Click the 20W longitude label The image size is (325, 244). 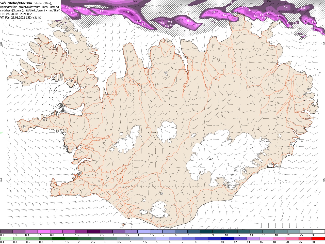point(135,1)
